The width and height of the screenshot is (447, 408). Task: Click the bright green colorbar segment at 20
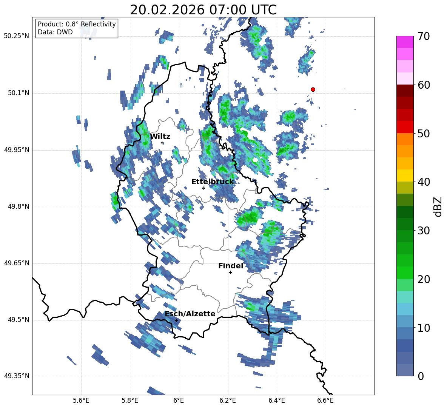coord(405,273)
